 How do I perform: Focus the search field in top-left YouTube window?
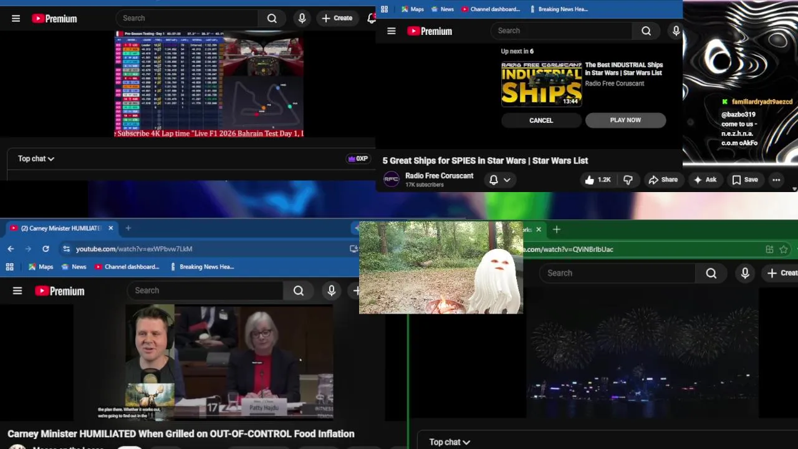pos(187,19)
